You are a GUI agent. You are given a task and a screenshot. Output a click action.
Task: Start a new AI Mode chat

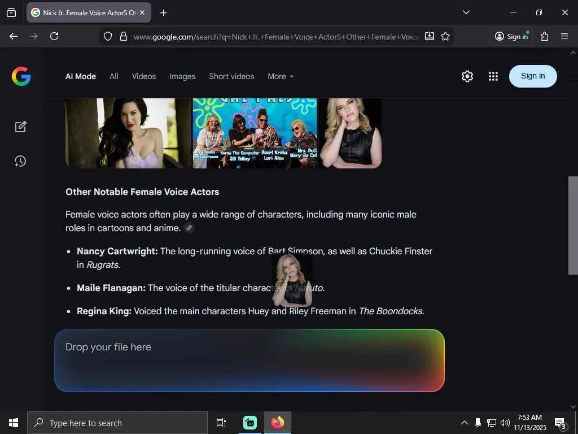point(21,127)
